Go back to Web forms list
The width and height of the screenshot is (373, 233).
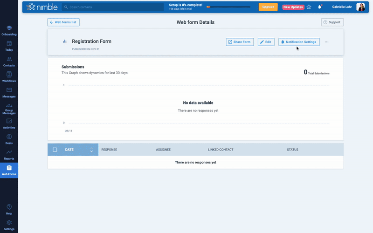tap(63, 22)
